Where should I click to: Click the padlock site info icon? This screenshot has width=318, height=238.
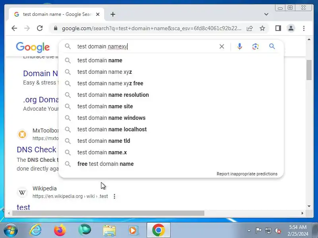(x=56, y=28)
